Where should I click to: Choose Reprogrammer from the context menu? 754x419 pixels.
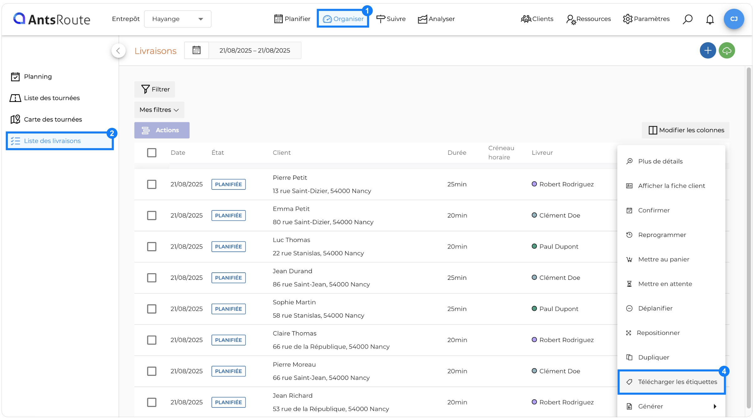click(x=671, y=235)
